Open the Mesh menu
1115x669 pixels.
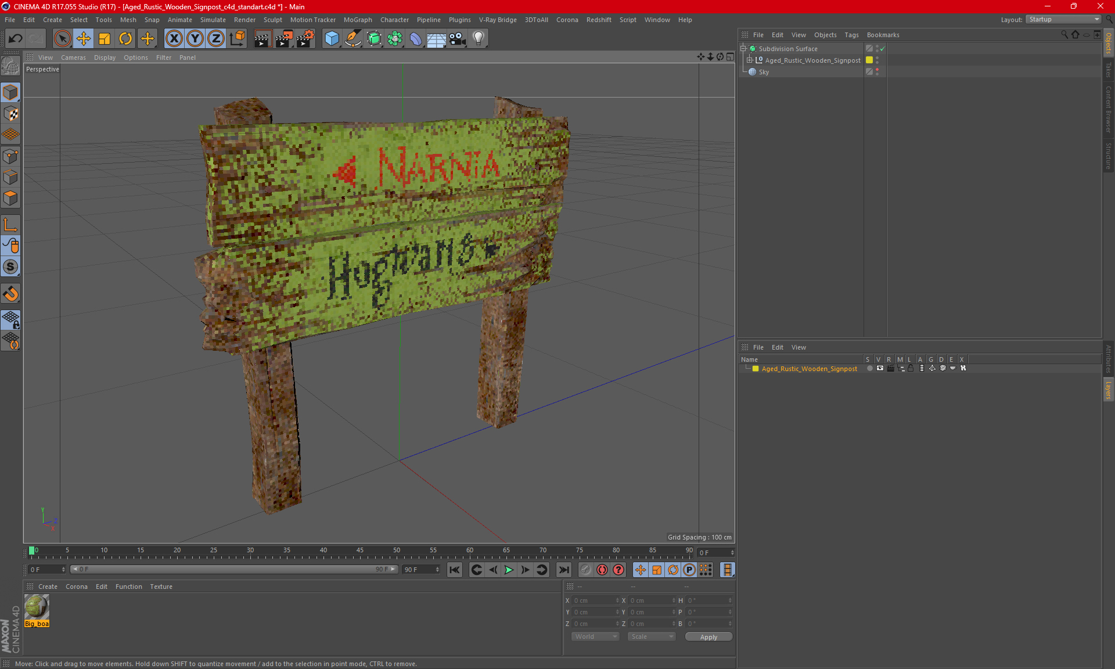click(128, 20)
